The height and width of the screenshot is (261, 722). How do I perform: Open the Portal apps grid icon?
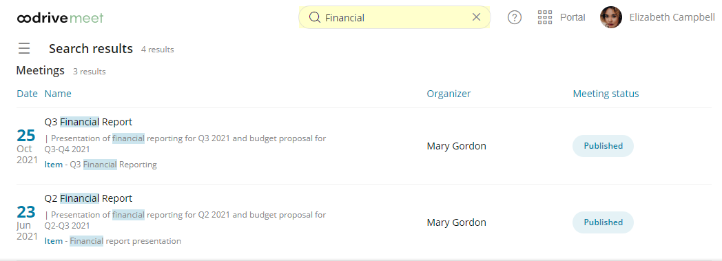[545, 17]
